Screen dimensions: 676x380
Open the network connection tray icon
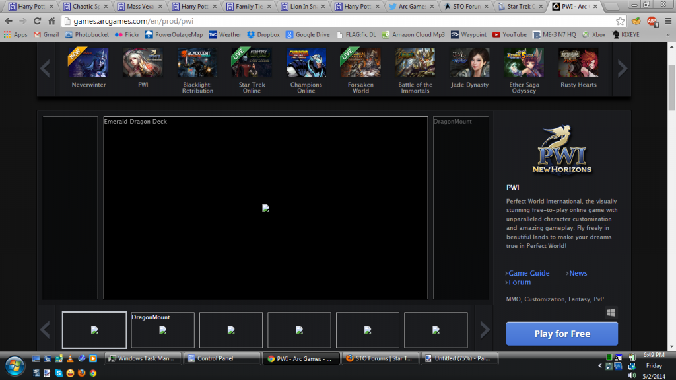632,366
